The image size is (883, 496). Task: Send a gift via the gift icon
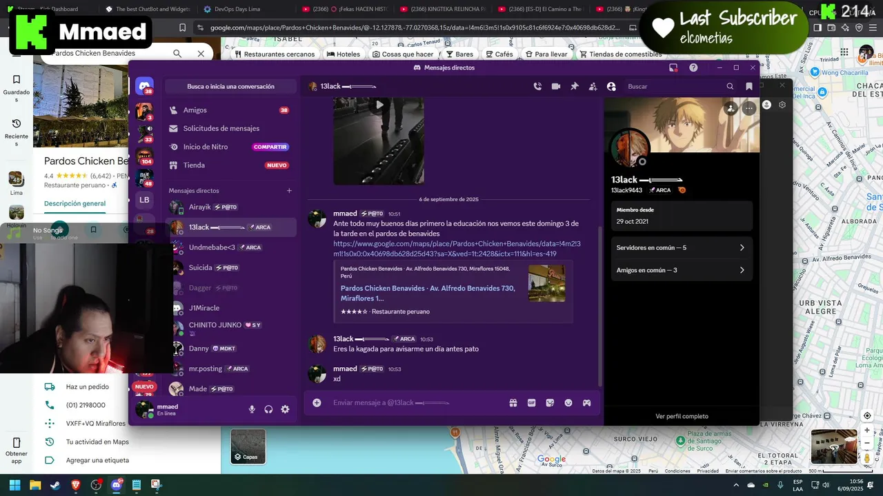pyautogui.click(x=513, y=403)
